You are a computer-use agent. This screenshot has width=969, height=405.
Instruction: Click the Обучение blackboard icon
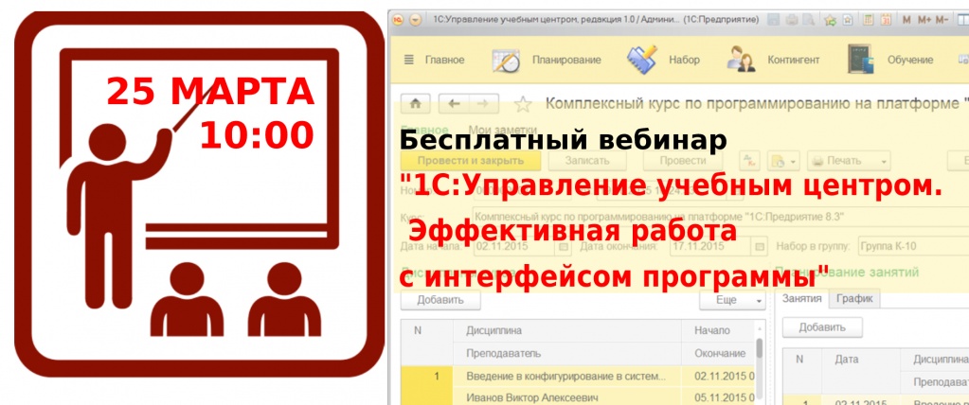pyautogui.click(x=861, y=60)
